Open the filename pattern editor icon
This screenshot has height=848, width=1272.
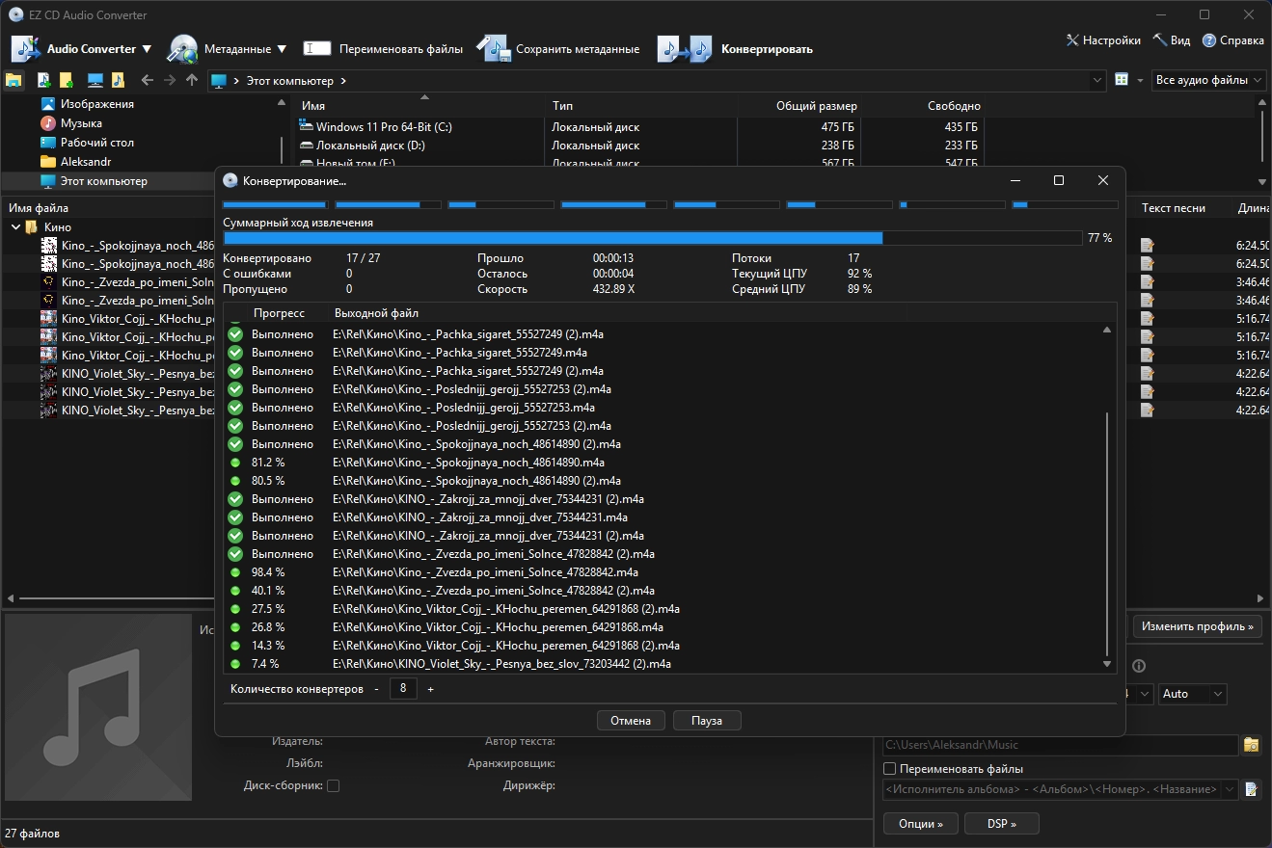tap(1251, 789)
